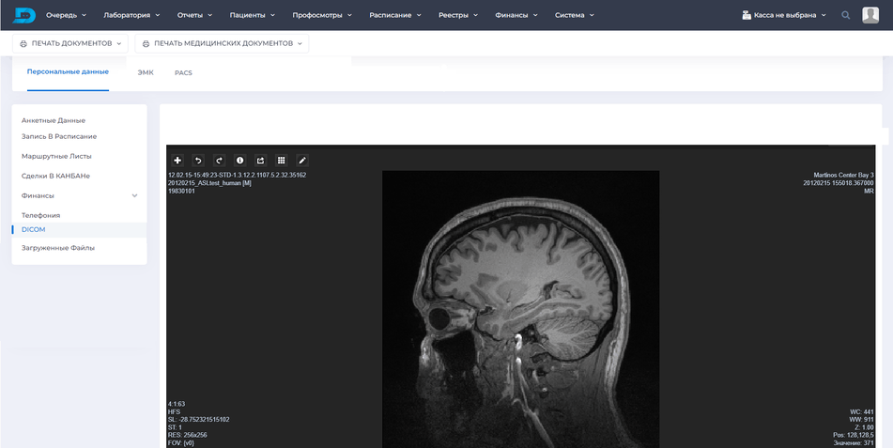
Task: Open the Очередь menu
Action: click(66, 15)
